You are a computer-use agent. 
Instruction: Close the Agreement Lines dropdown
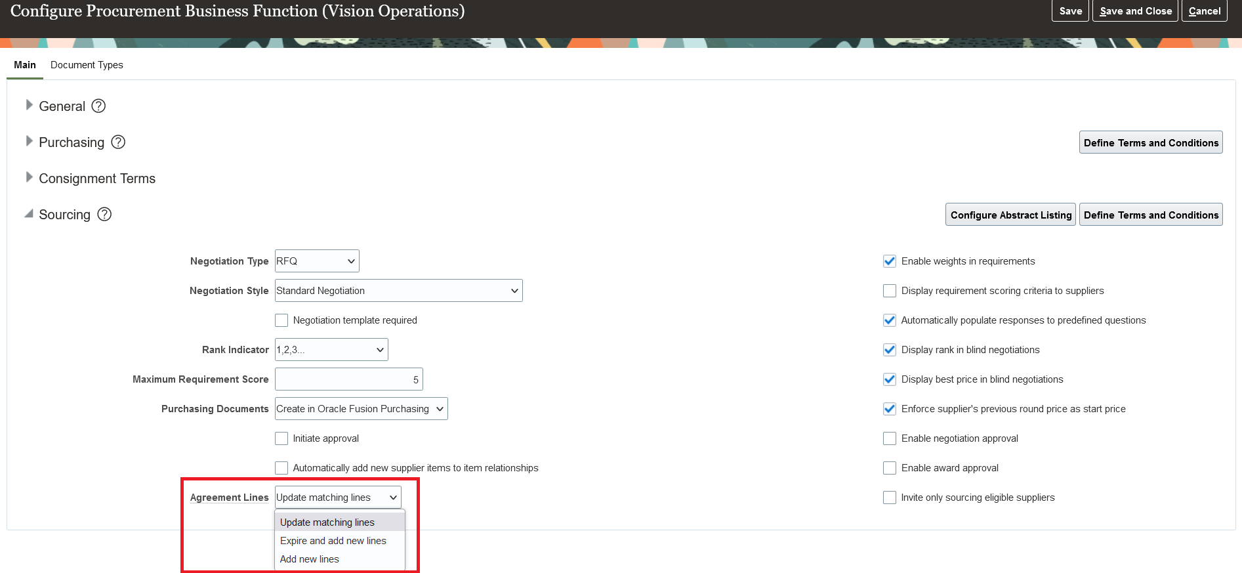click(x=338, y=497)
